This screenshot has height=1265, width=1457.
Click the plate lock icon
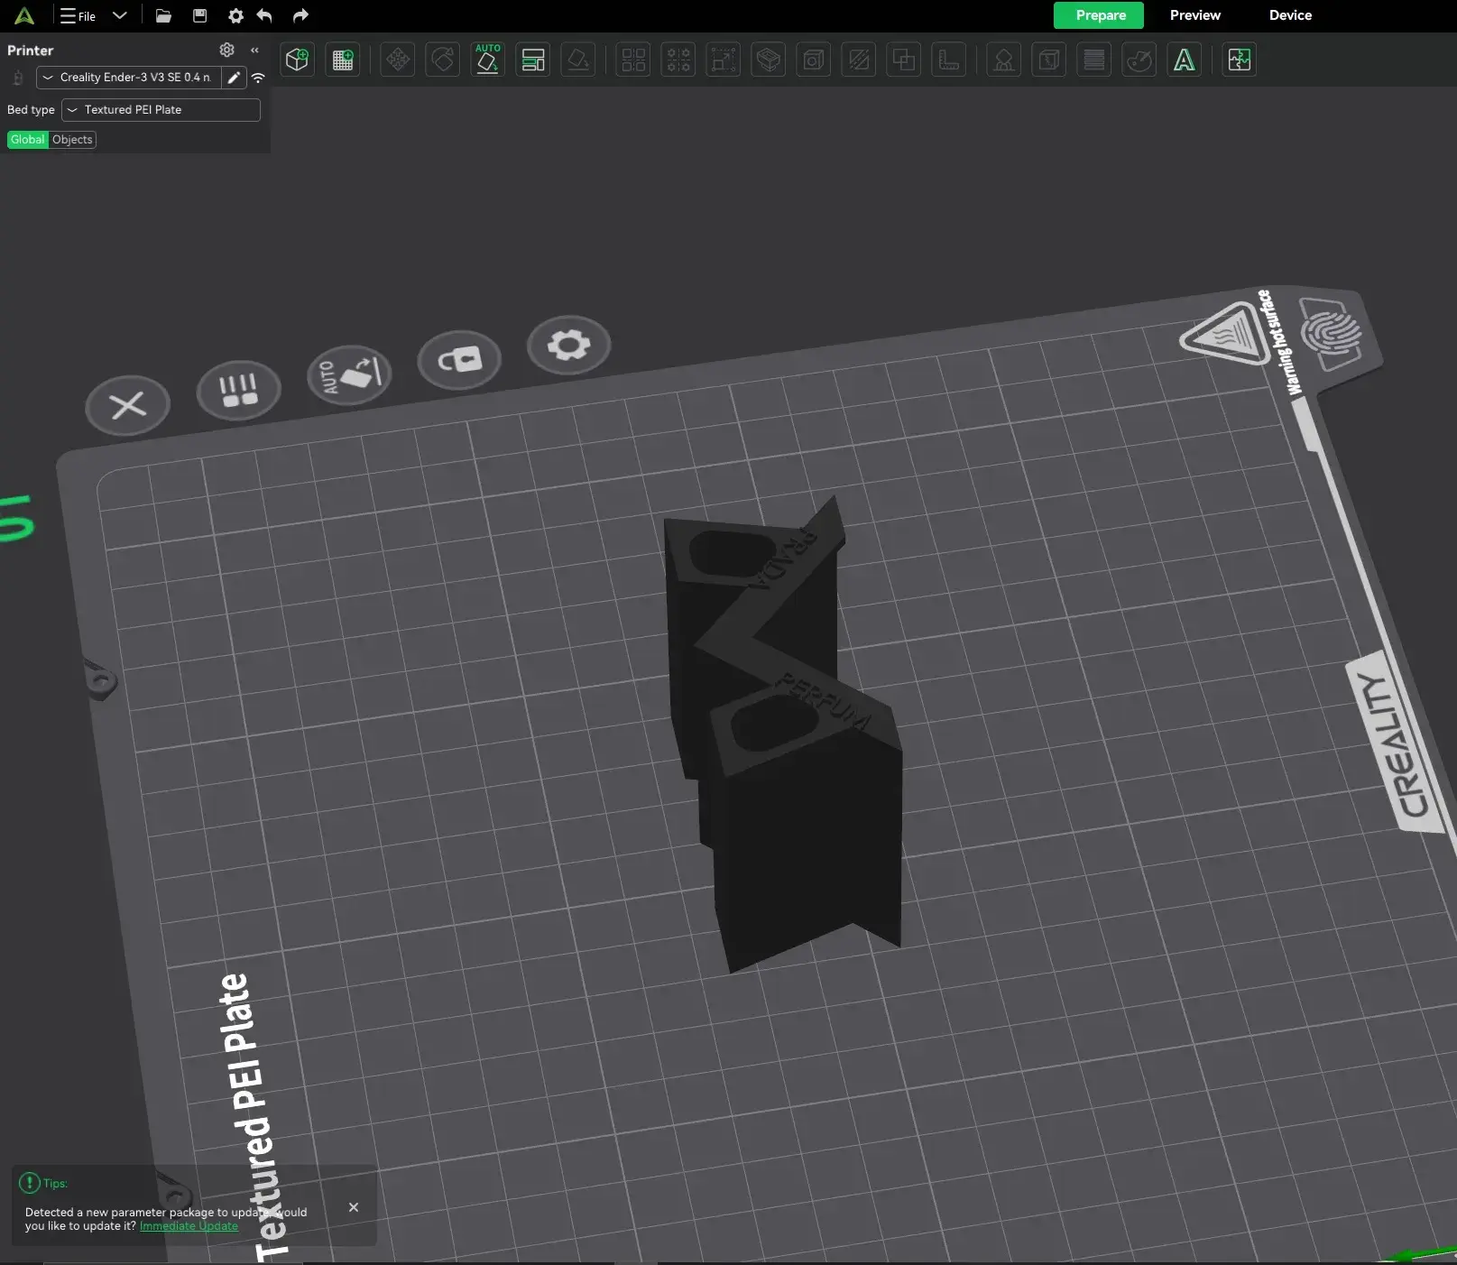[459, 360]
